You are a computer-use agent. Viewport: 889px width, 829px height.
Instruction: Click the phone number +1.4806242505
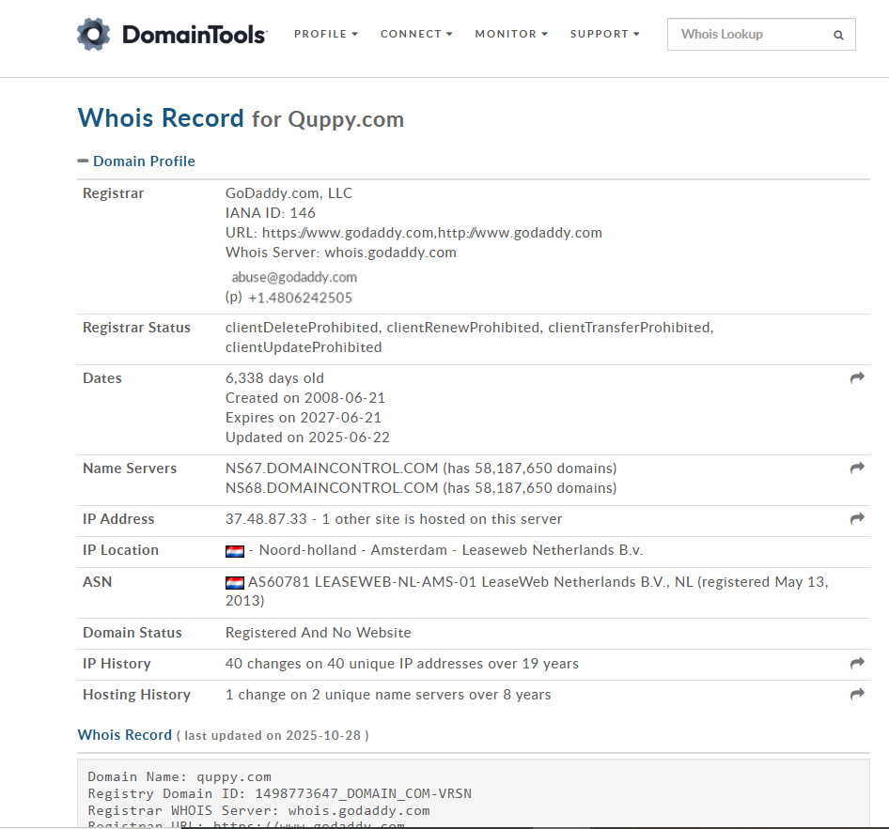(x=301, y=298)
